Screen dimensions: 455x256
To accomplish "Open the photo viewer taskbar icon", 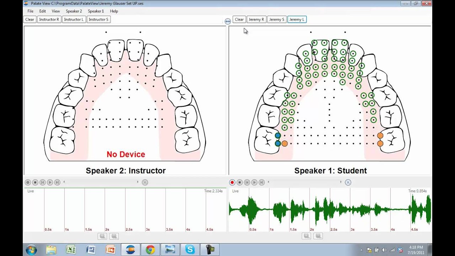I will coord(170,250).
